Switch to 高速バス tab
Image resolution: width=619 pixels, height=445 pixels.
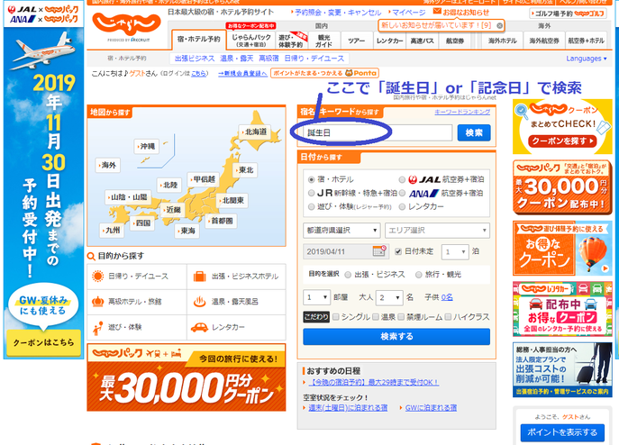click(x=422, y=41)
